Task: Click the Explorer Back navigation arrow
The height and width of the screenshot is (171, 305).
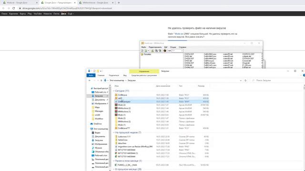Action: click(90, 80)
